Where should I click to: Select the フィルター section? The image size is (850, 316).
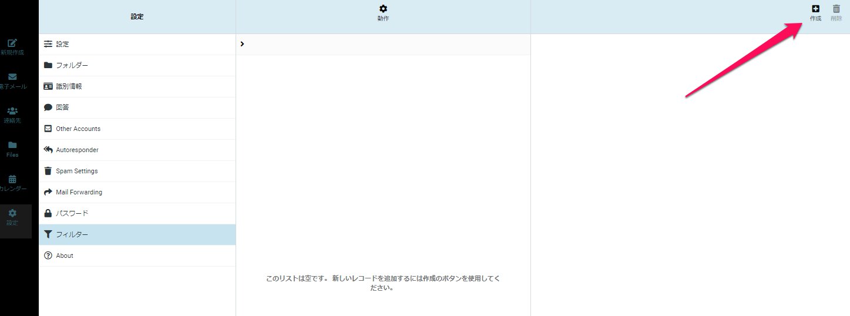point(137,234)
